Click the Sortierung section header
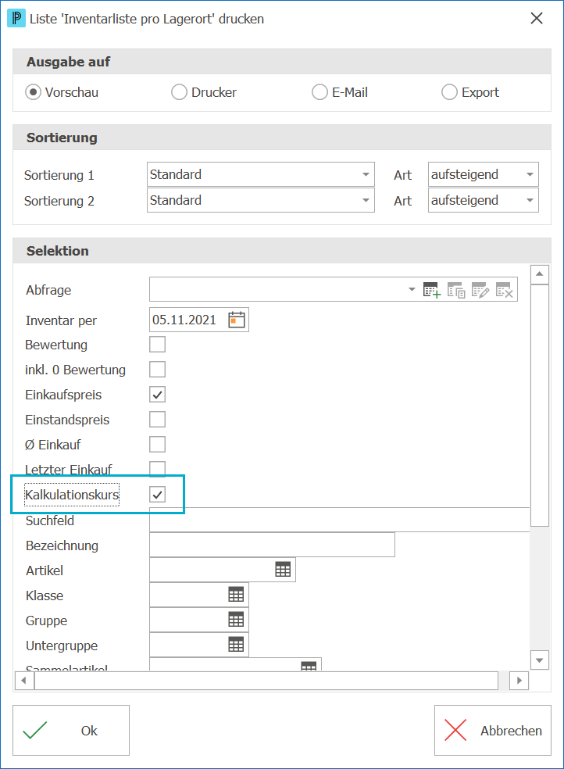The width and height of the screenshot is (564, 769). point(282,138)
